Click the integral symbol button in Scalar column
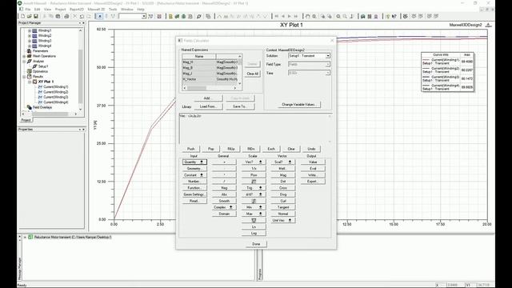 254,201
